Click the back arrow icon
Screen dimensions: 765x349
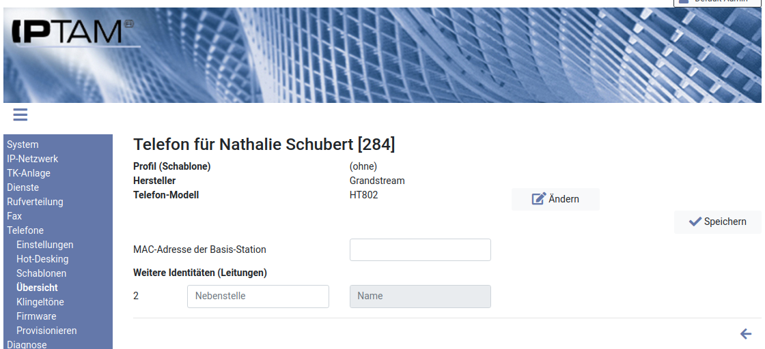tap(746, 334)
